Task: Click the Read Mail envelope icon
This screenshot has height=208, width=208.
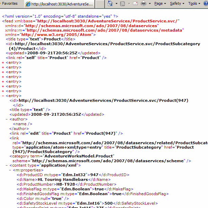Action: click(x=135, y=4)
